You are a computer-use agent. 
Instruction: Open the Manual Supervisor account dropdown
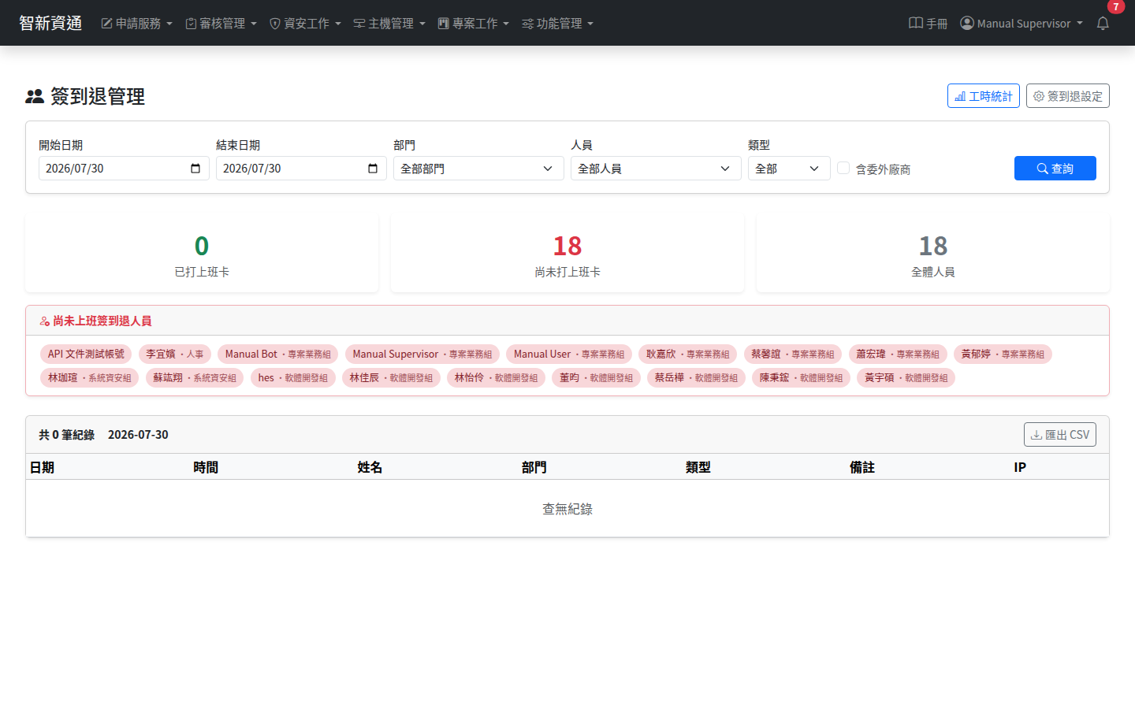pyautogui.click(x=1021, y=24)
